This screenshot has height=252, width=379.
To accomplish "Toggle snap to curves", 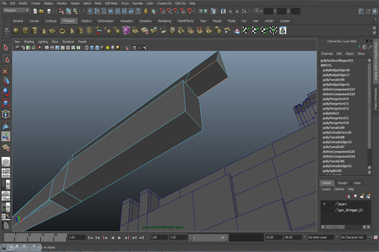I will (169, 11).
